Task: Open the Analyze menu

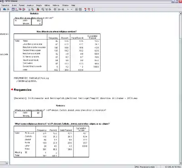Action: 30,5
